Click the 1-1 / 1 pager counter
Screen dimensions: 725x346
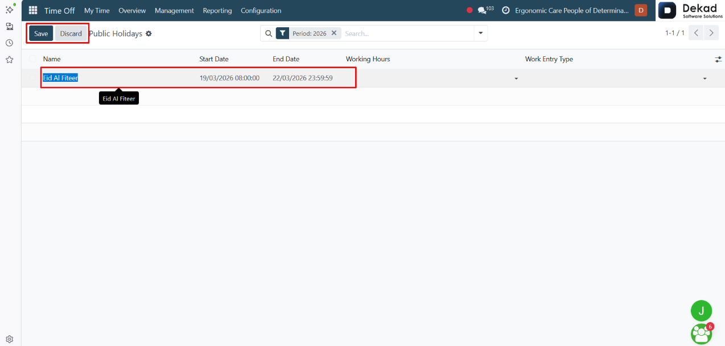(675, 33)
